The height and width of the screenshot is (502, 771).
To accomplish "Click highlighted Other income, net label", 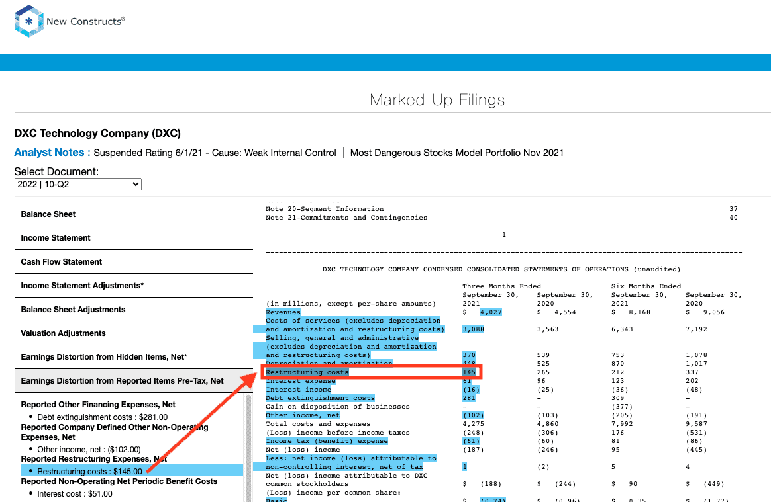I will pos(303,415).
